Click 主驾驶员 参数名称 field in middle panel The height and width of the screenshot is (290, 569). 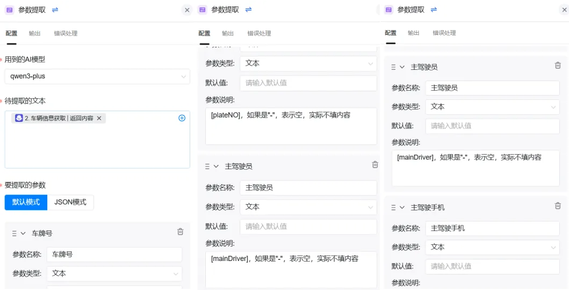[x=308, y=188]
